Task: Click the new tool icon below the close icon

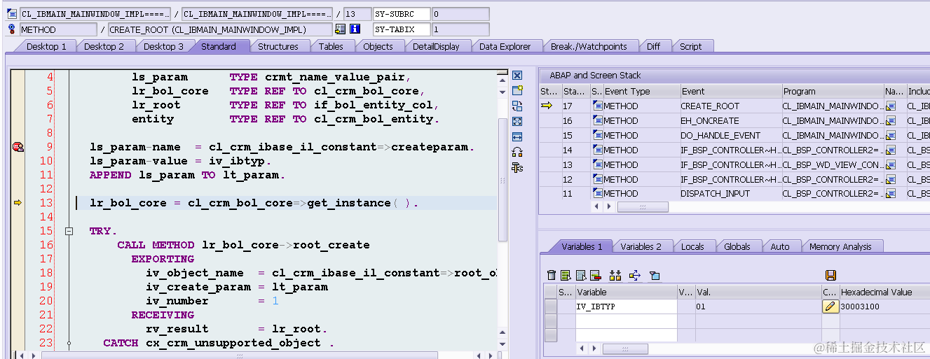Action: 517,91
